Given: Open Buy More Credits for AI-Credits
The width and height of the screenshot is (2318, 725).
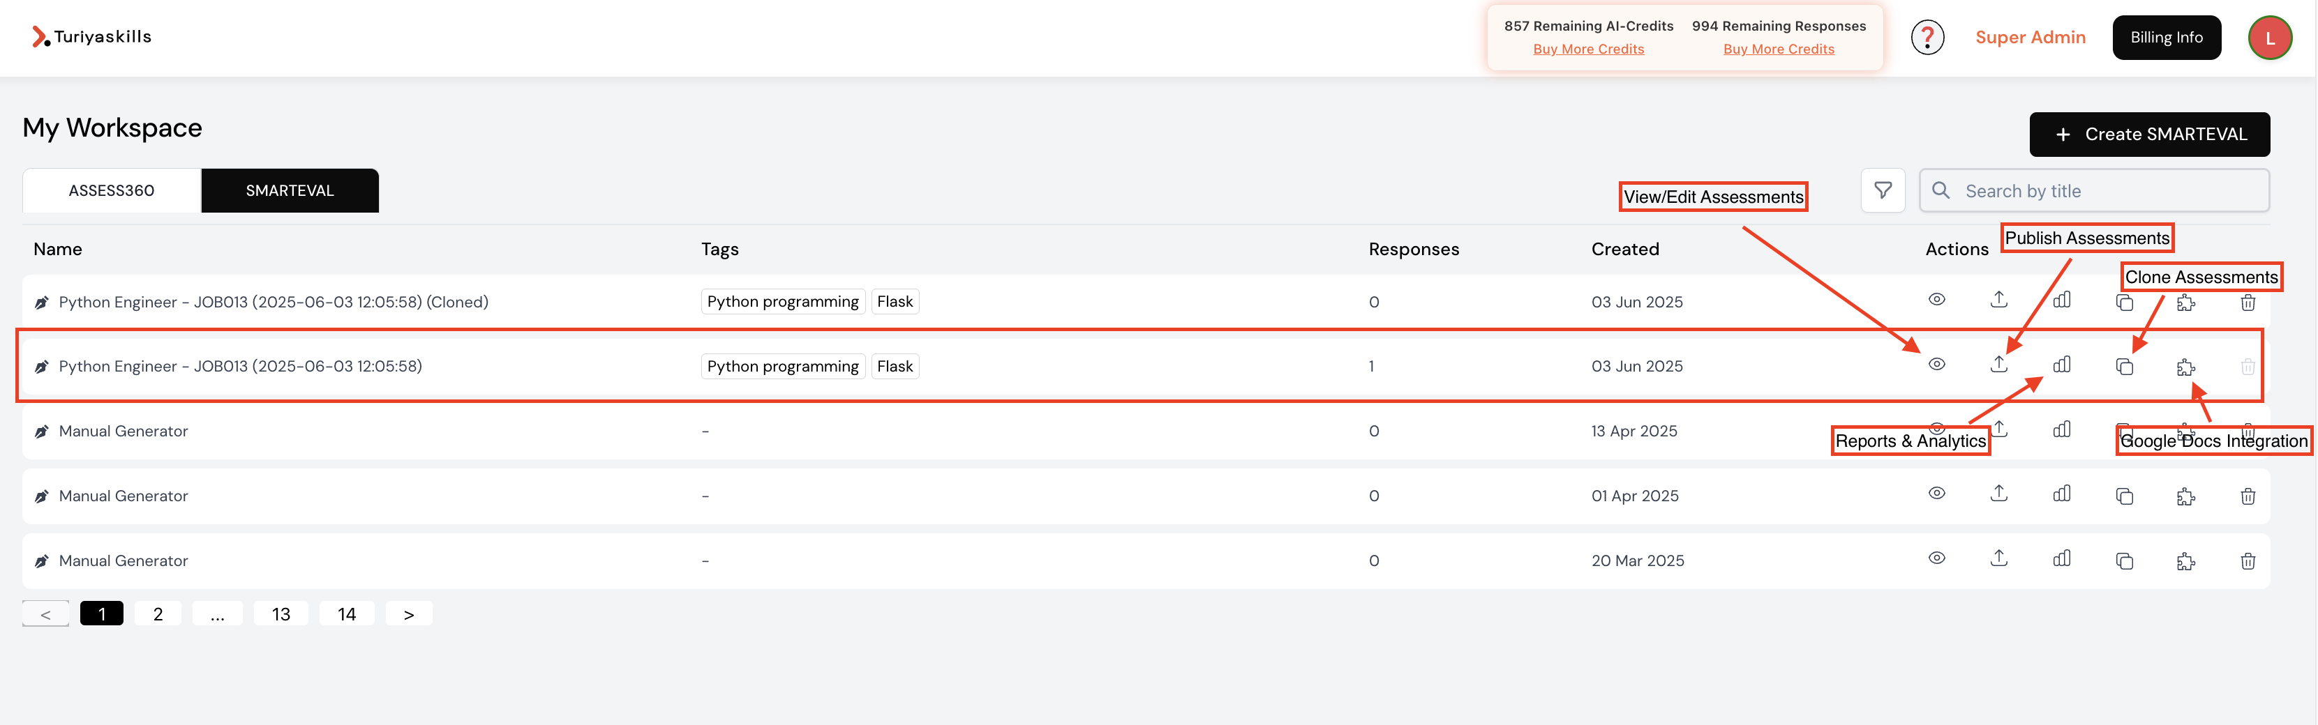Looking at the screenshot, I should 1588,49.
